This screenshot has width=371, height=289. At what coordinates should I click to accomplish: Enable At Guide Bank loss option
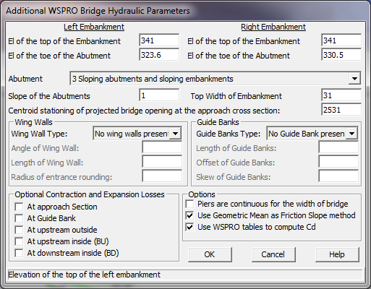19,218
